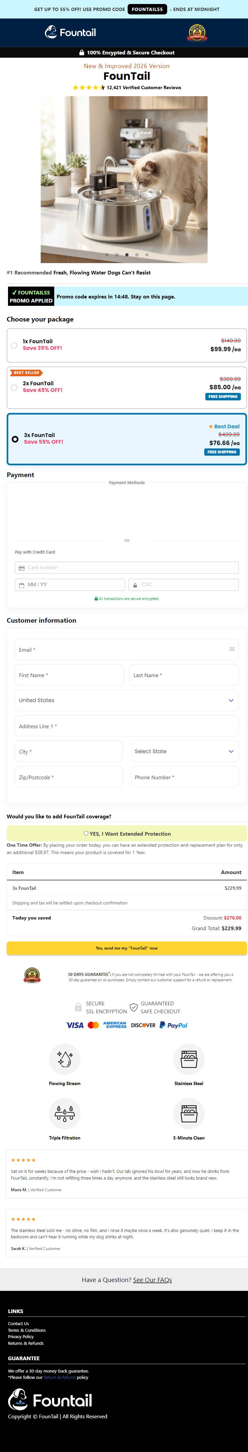Click '100% Encypted & Secure Checkout' bar text
This screenshot has width=248, height=1452.
click(131, 52)
